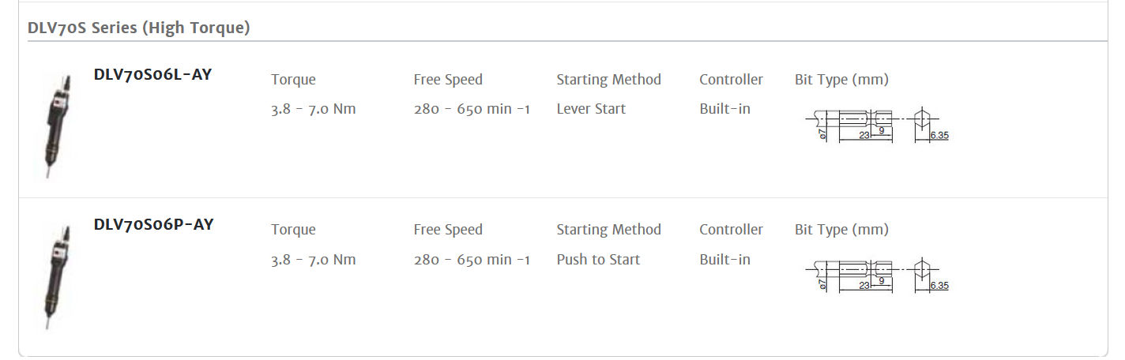1125x360 pixels.
Task: Click the DLV70S06L-AY model name
Action: click(x=152, y=75)
